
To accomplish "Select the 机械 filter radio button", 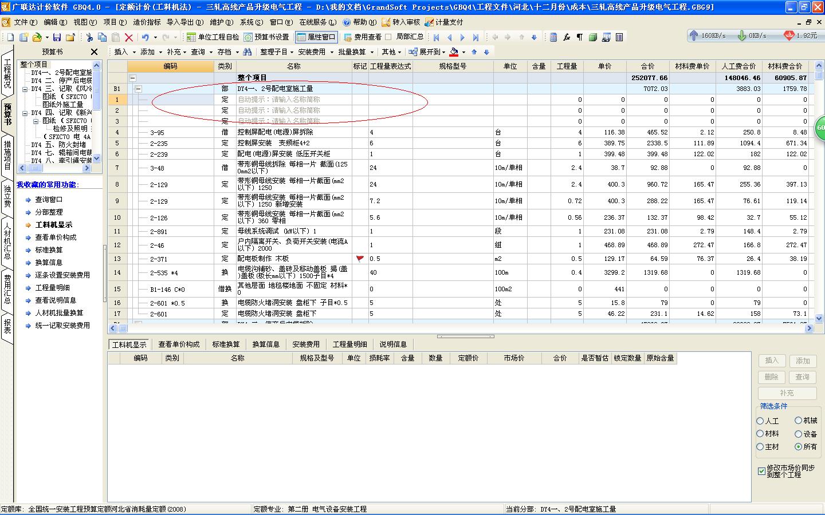I will tap(798, 421).
